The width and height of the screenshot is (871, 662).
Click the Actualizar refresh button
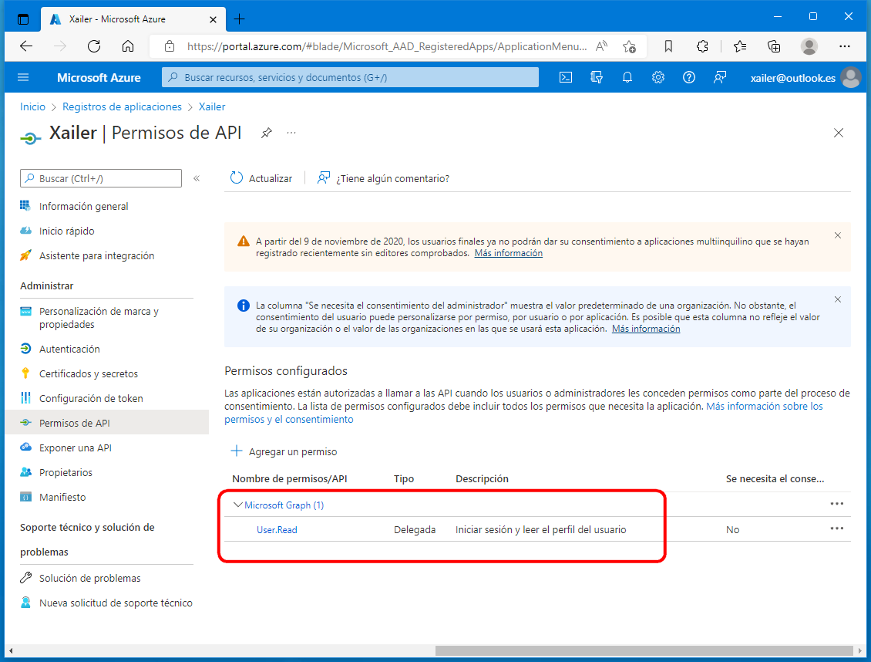click(x=261, y=178)
